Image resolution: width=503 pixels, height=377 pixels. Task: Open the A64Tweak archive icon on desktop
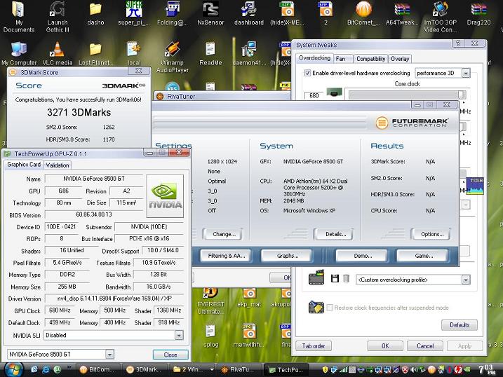tap(402, 13)
